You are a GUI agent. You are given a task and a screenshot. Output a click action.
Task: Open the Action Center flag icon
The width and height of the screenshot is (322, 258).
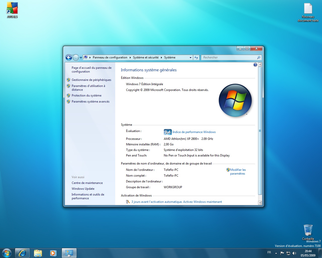282,253
